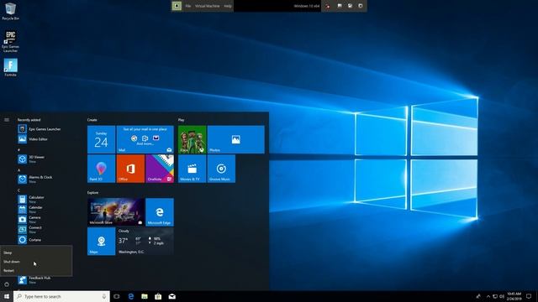Open the volume tray icon

pyautogui.click(x=502, y=296)
